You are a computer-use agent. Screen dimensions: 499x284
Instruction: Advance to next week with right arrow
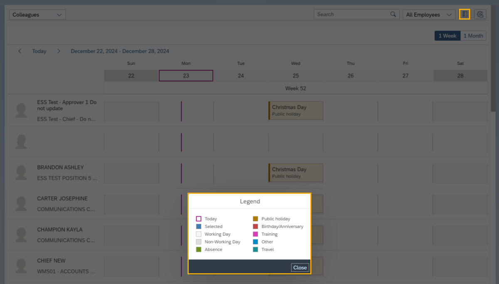[59, 51]
